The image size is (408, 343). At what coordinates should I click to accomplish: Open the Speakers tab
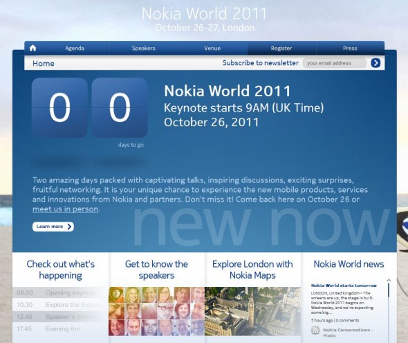pyautogui.click(x=143, y=49)
